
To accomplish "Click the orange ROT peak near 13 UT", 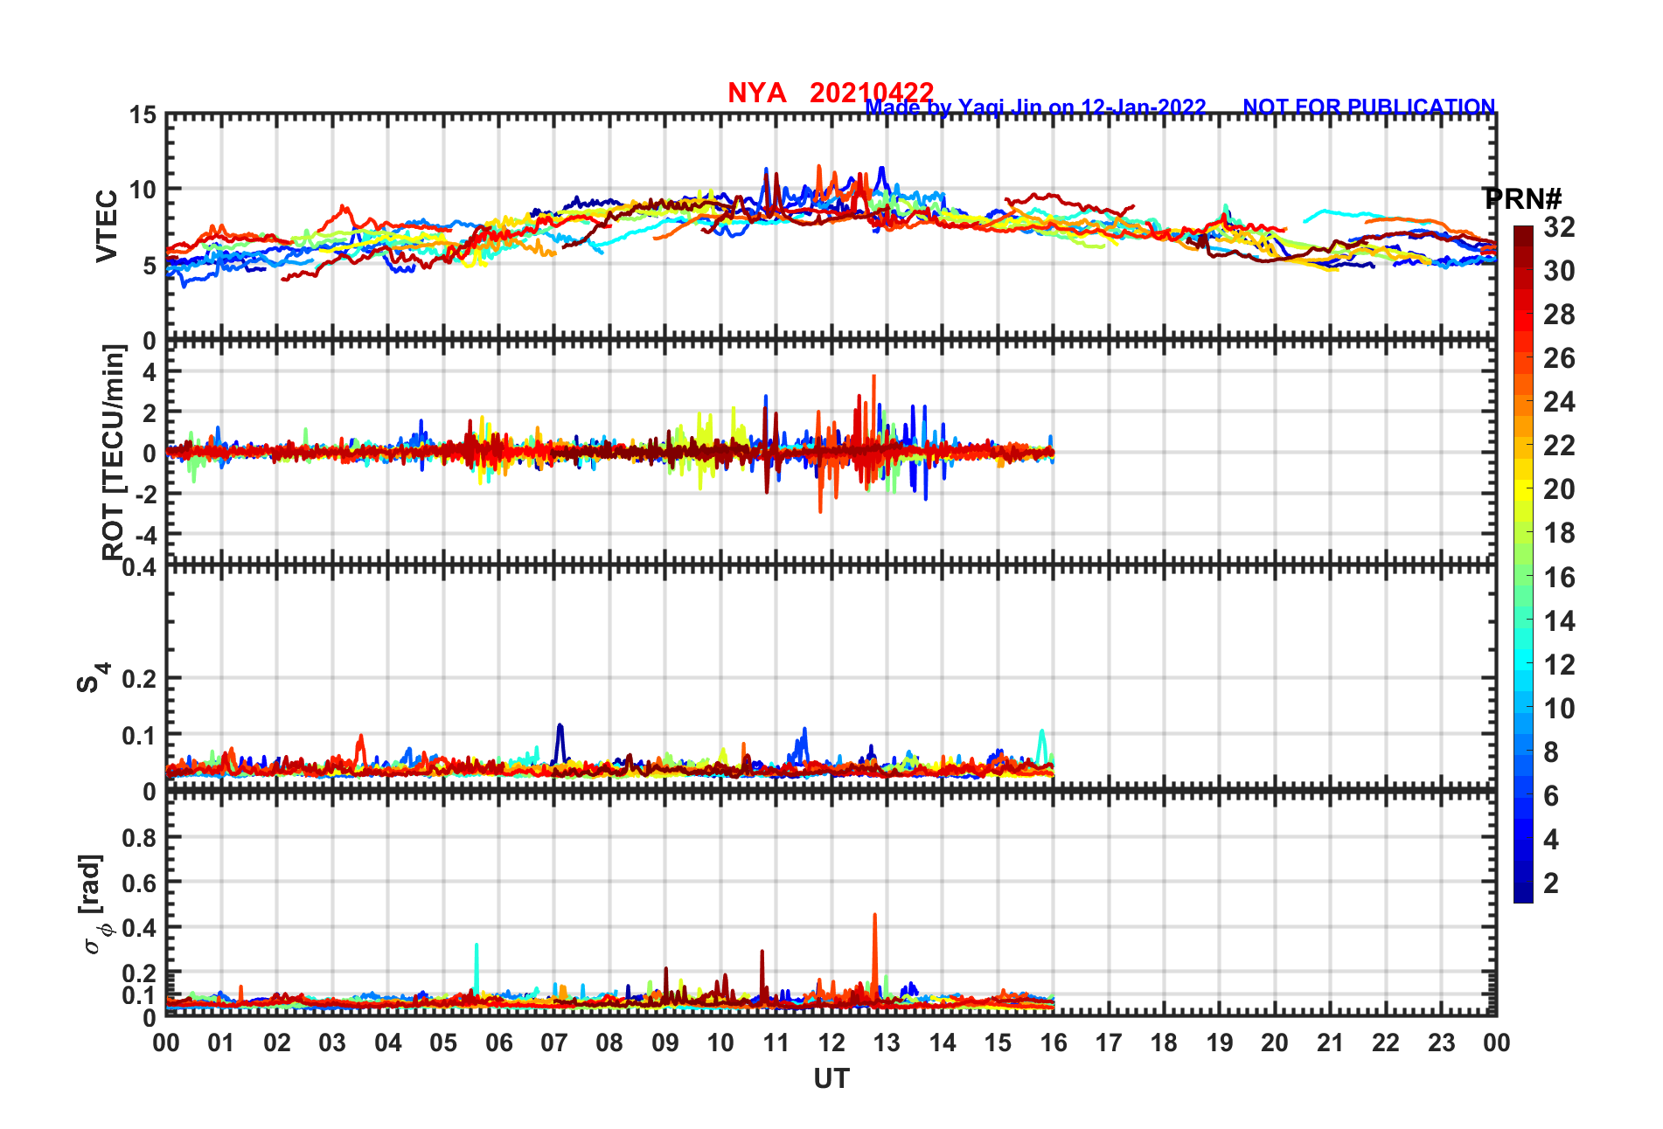I will pyautogui.click(x=873, y=411).
